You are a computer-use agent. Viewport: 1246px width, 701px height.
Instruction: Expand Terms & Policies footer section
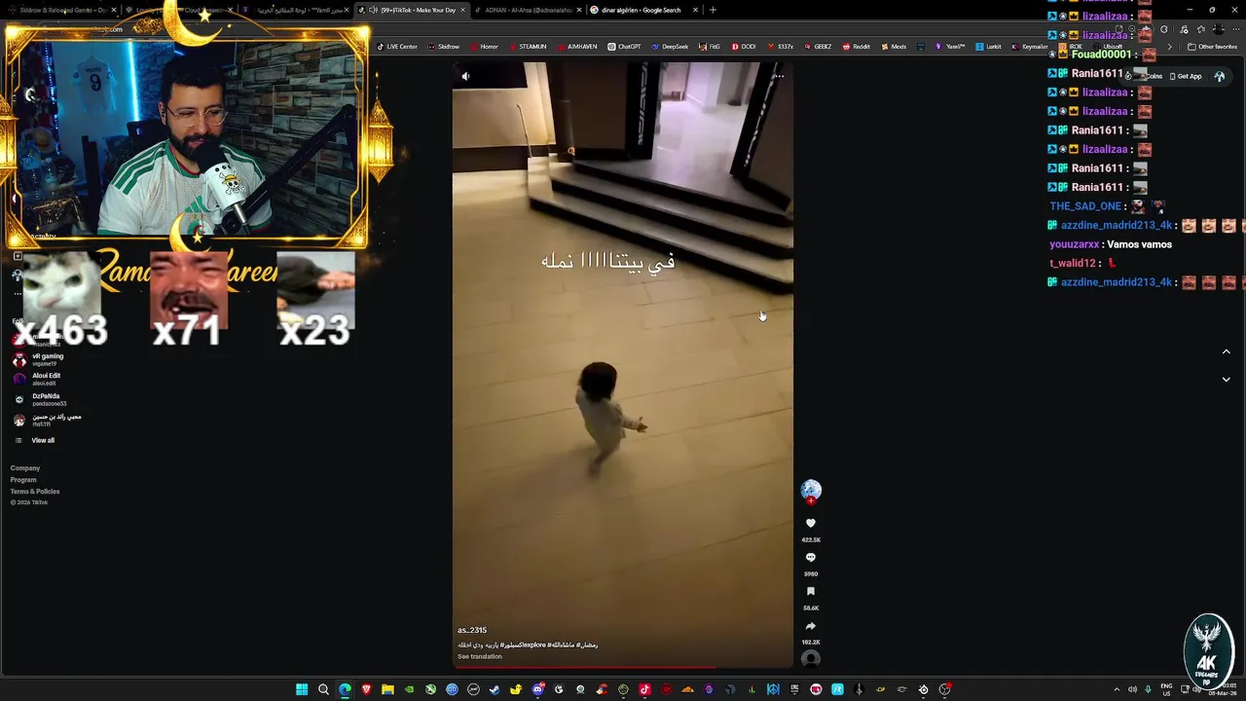[35, 492]
